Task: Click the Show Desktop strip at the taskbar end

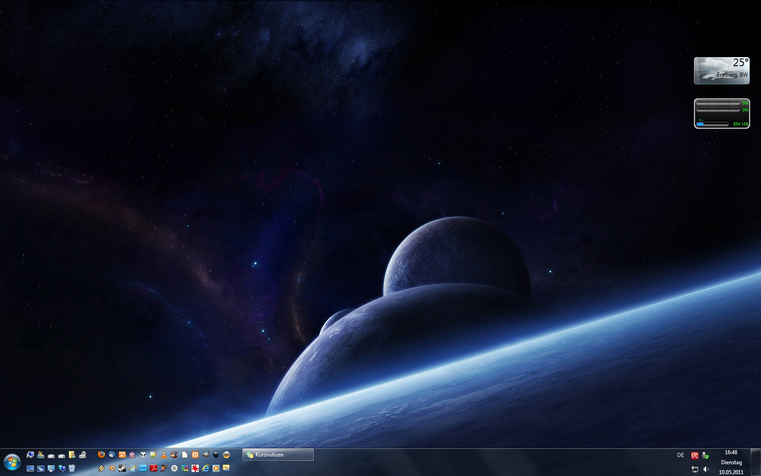Action: click(x=755, y=462)
